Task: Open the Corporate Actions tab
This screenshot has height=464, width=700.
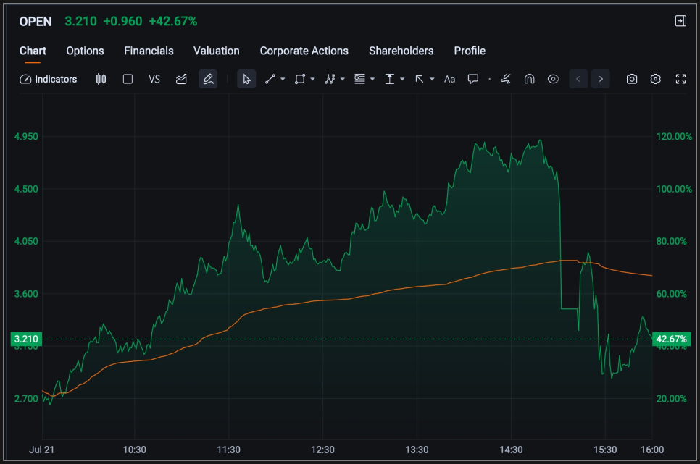Action: click(x=304, y=51)
